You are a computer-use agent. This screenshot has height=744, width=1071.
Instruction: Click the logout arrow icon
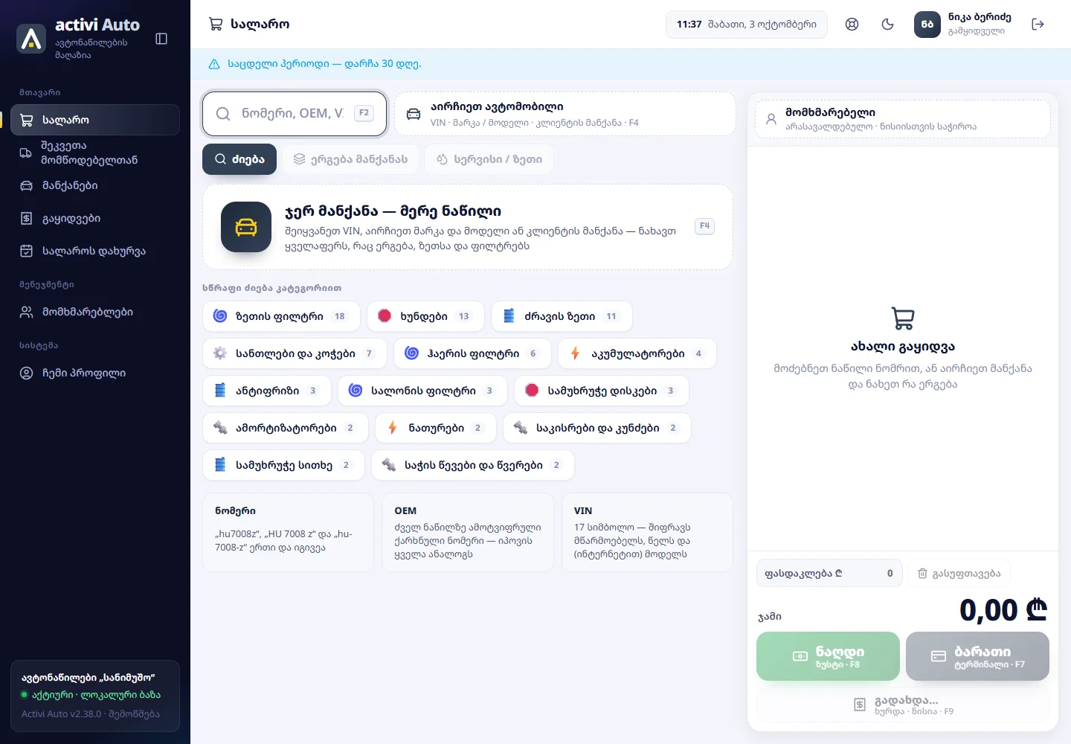1038,24
